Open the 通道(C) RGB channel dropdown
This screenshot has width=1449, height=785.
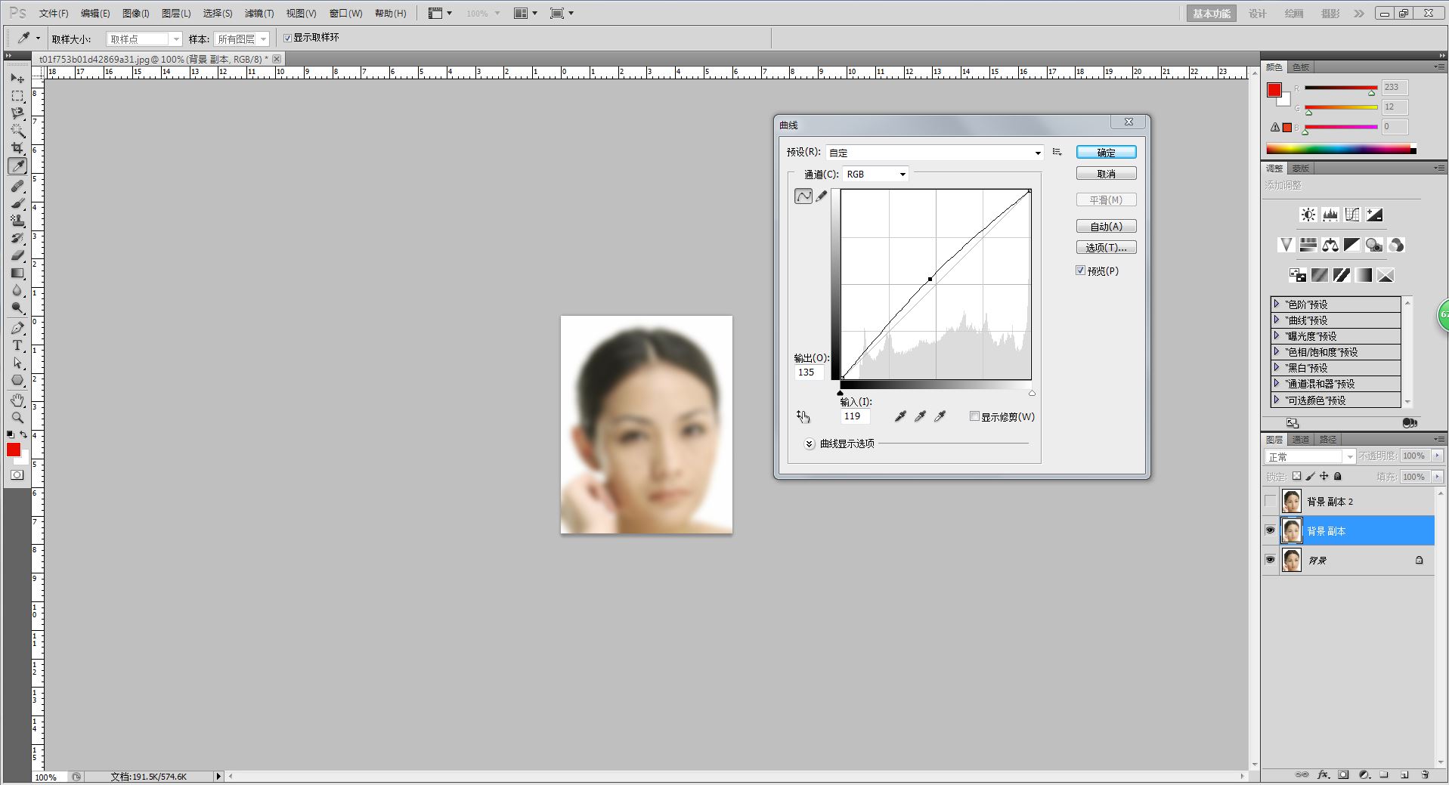(875, 175)
